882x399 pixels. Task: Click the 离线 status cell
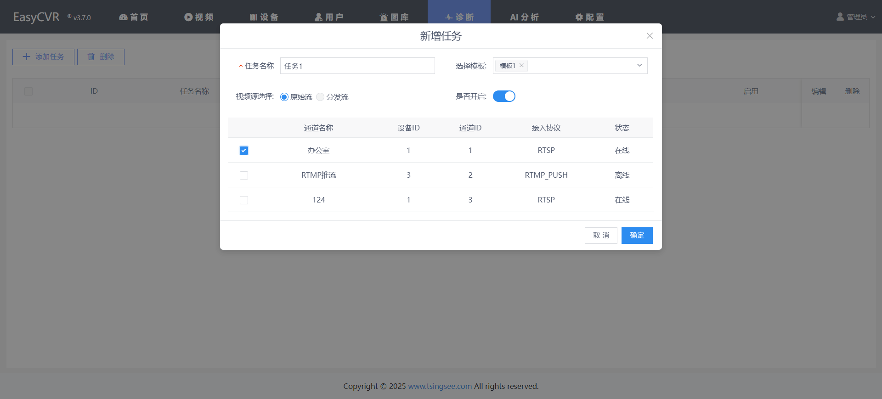click(622, 175)
